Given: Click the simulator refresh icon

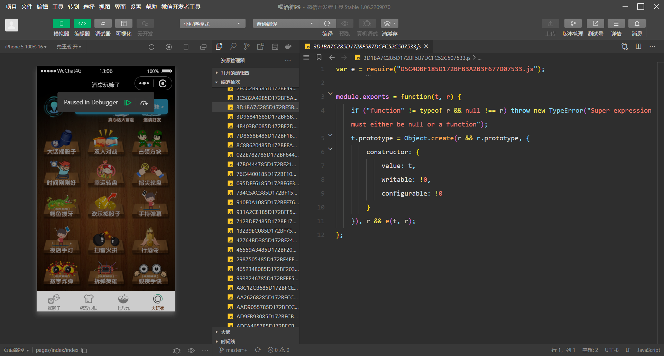Looking at the screenshot, I should 151,47.
